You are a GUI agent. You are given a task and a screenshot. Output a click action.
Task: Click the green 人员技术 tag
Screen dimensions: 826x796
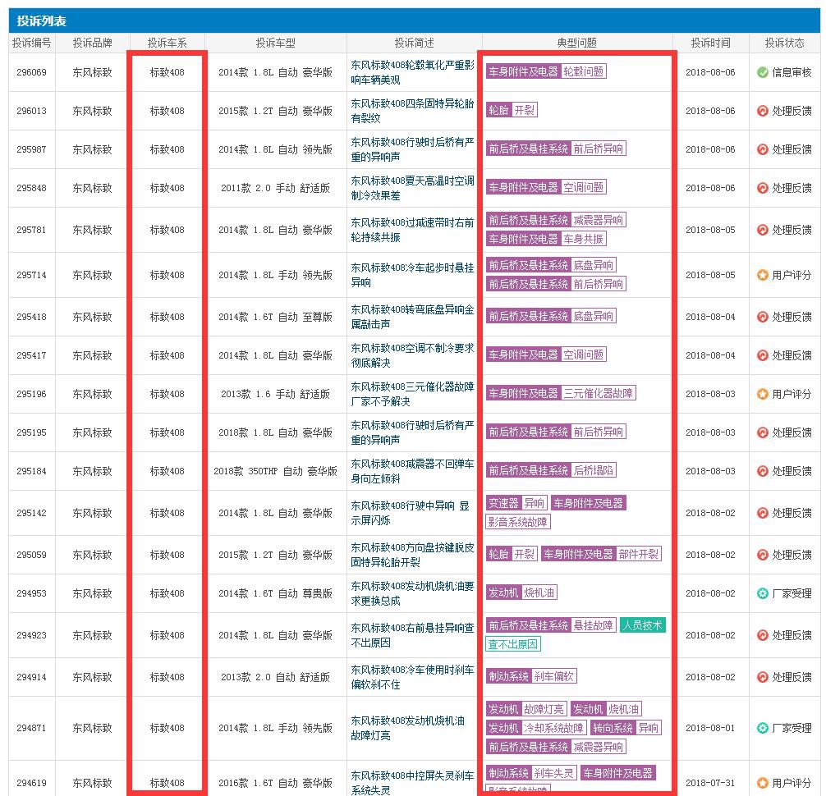tap(643, 625)
